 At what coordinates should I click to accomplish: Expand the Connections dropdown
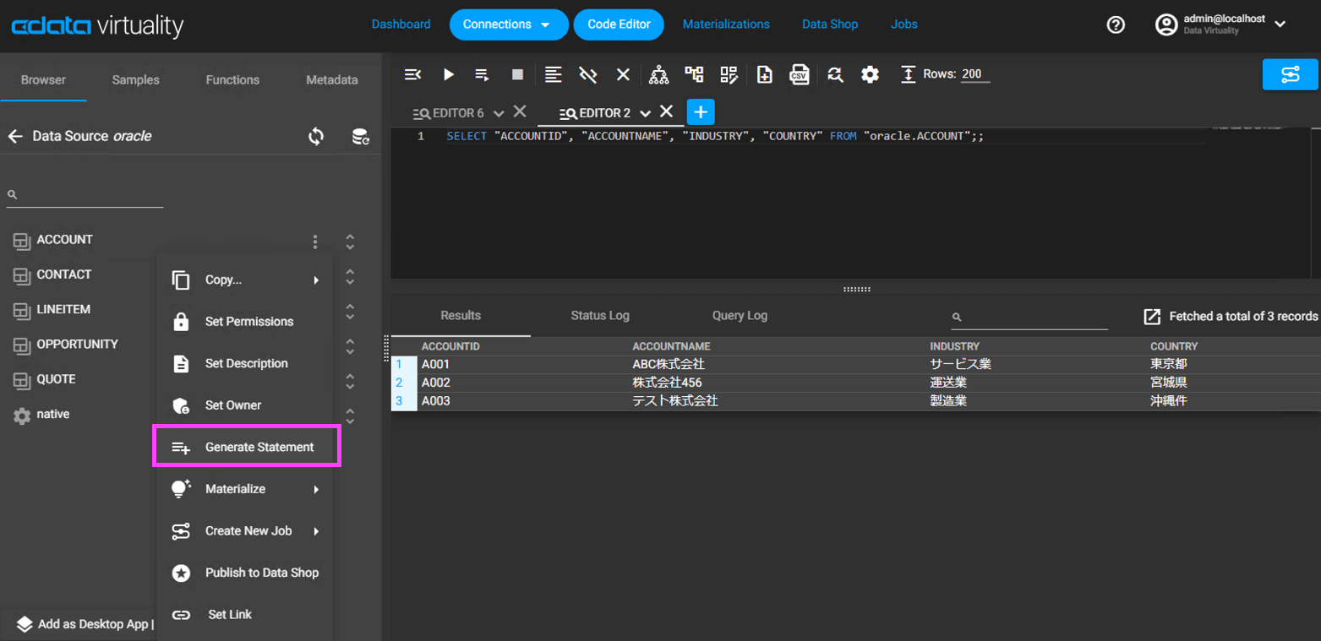click(508, 24)
